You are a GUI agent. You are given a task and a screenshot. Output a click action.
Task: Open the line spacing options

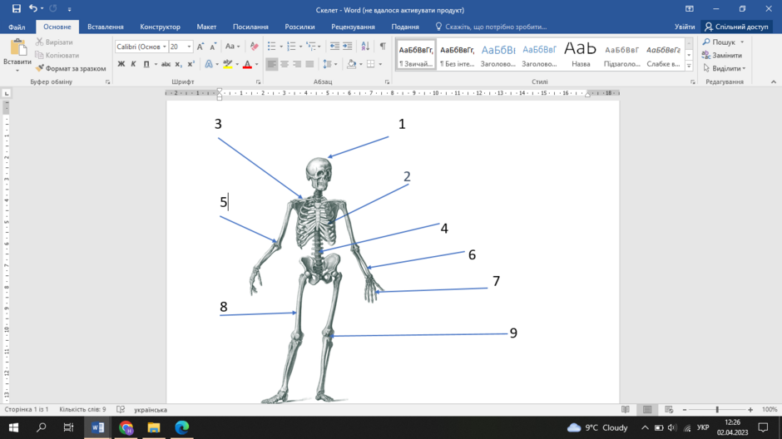coord(327,64)
